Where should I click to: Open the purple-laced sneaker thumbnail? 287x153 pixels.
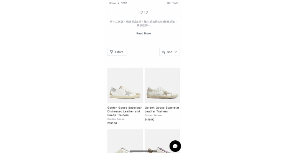pos(162,141)
